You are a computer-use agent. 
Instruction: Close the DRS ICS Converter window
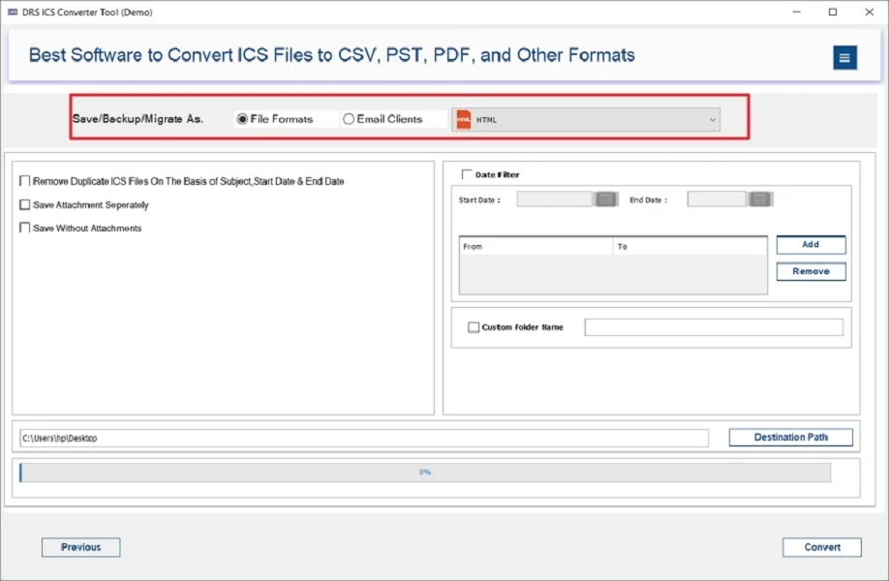pyautogui.click(x=870, y=12)
